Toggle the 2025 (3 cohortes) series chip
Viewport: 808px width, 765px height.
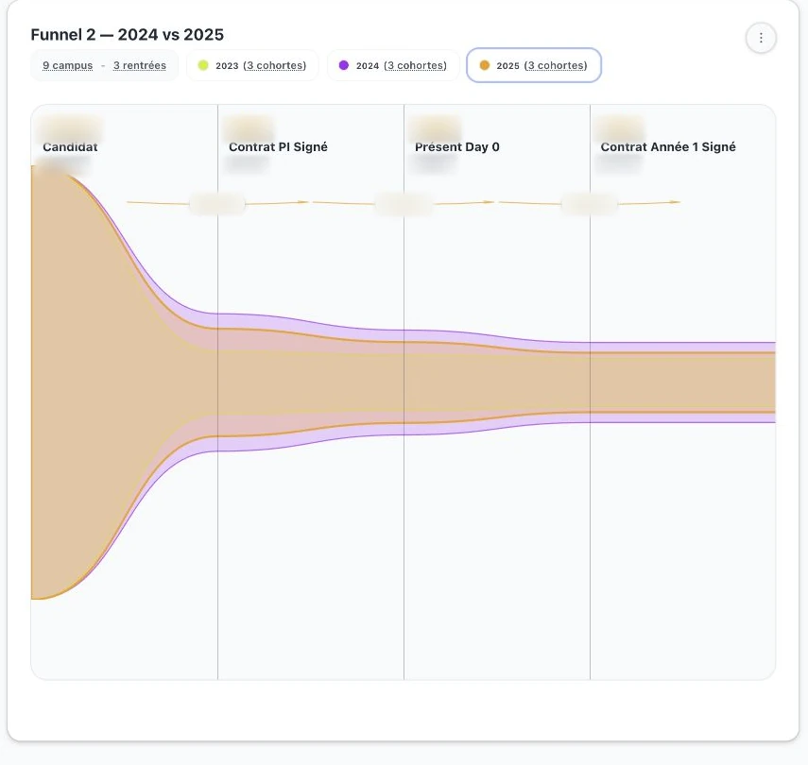tap(534, 65)
